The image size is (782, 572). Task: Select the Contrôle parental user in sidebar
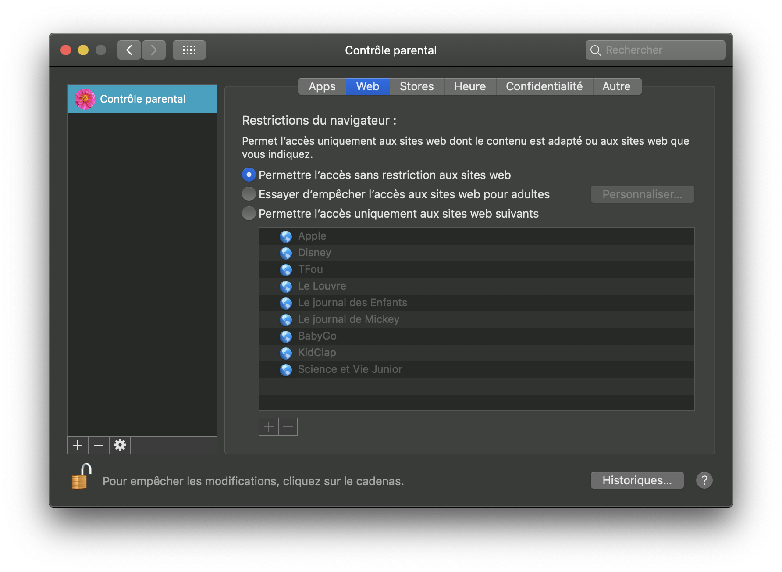point(142,99)
